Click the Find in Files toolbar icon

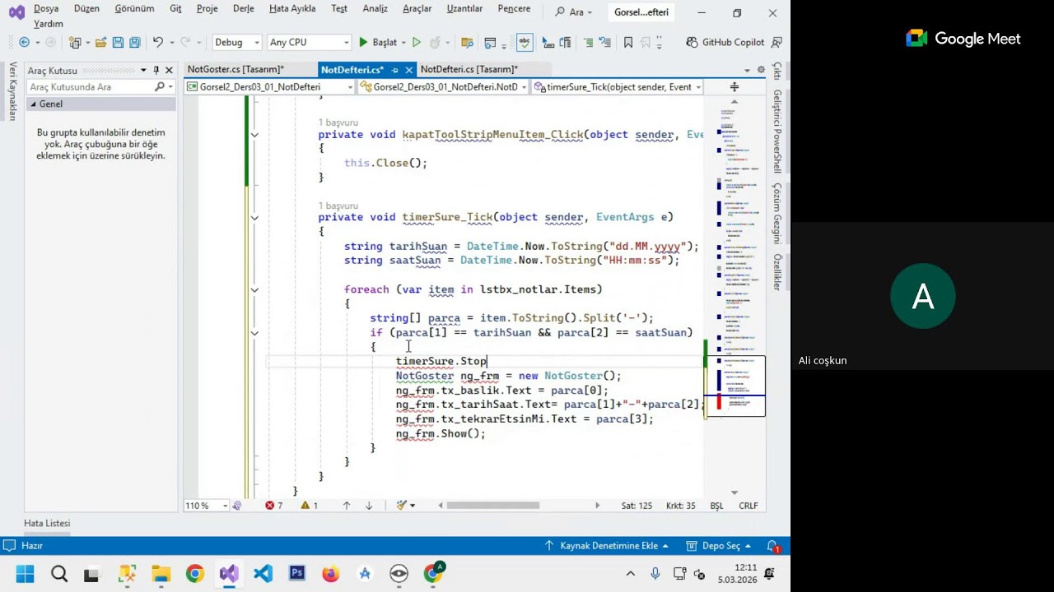pos(468,42)
